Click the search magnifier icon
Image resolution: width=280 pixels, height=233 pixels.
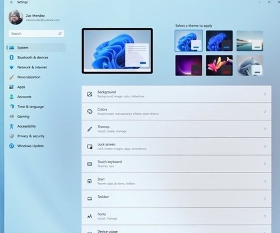click(x=60, y=34)
